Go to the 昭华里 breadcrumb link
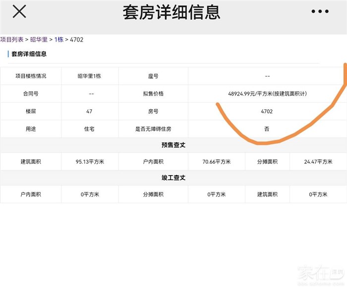This screenshot has height=287, width=347. (39, 40)
